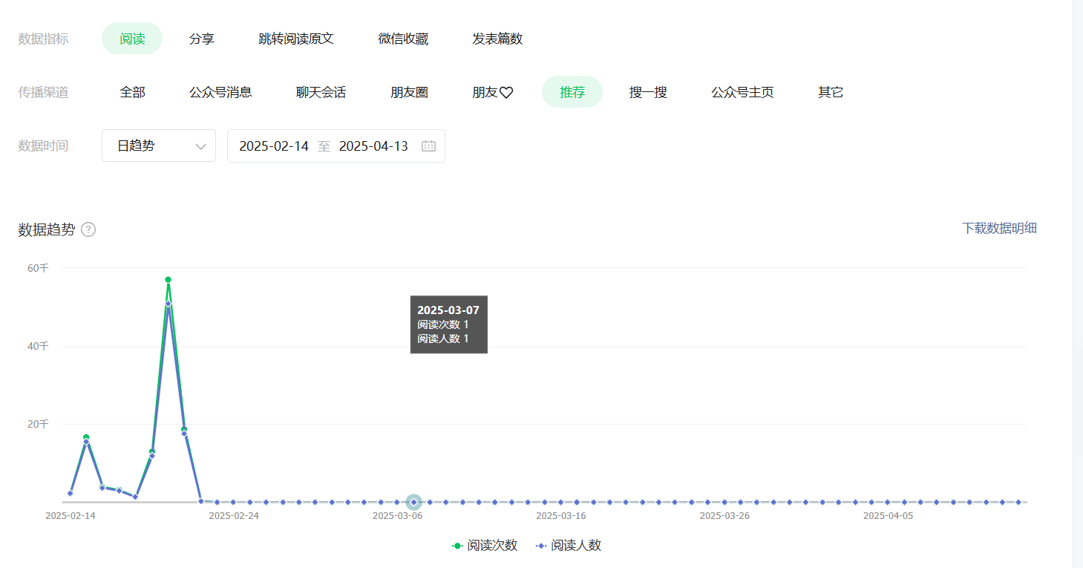Filter by 朋友圈 channel
The width and height of the screenshot is (1083, 568).
coord(409,92)
